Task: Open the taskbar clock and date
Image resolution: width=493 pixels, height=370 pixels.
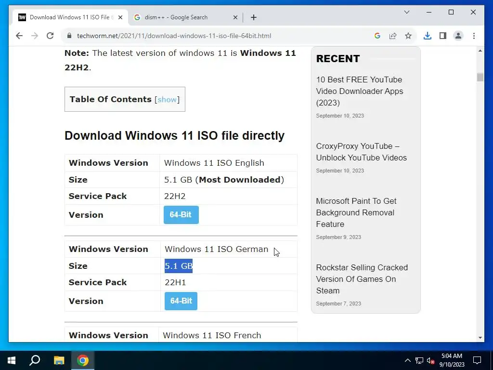Action: [x=452, y=360]
